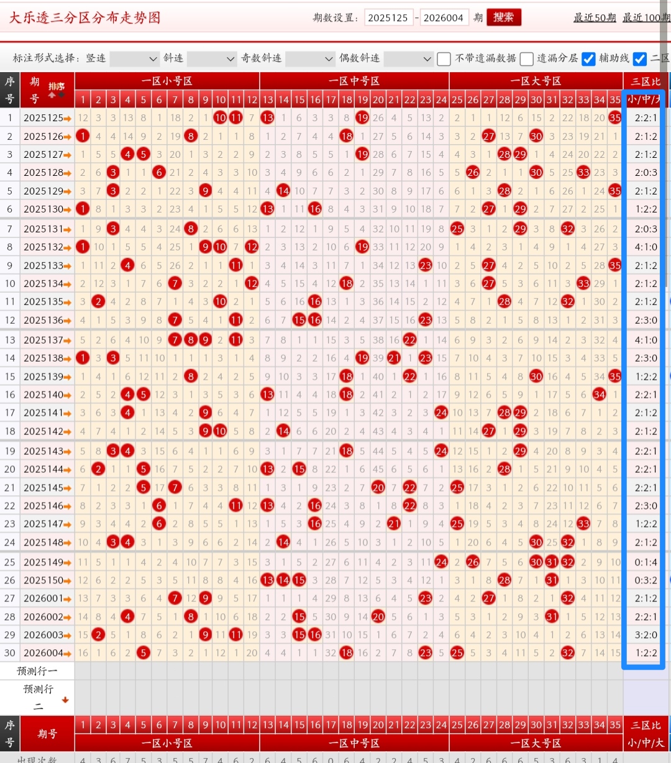Click the orange arrow beside period 2025125
This screenshot has width=671, height=763.
pyautogui.click(x=68, y=118)
